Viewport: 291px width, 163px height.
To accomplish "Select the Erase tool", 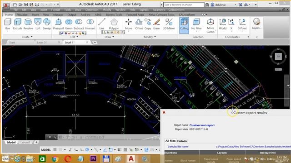I will (x=156, y=24).
